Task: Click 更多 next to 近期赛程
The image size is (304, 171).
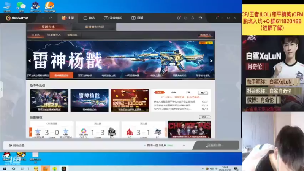Action: click(x=205, y=117)
